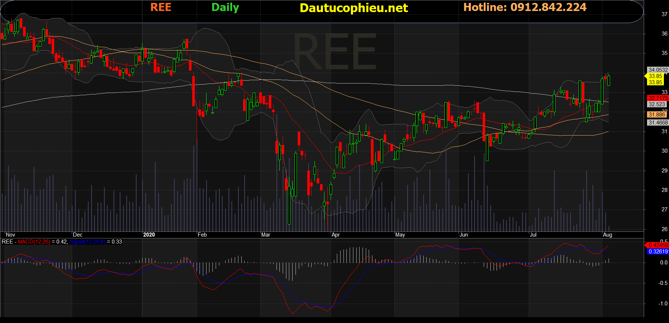Open the Dautucophieu.net site label
The height and width of the screenshot is (323, 669).
tap(354, 8)
